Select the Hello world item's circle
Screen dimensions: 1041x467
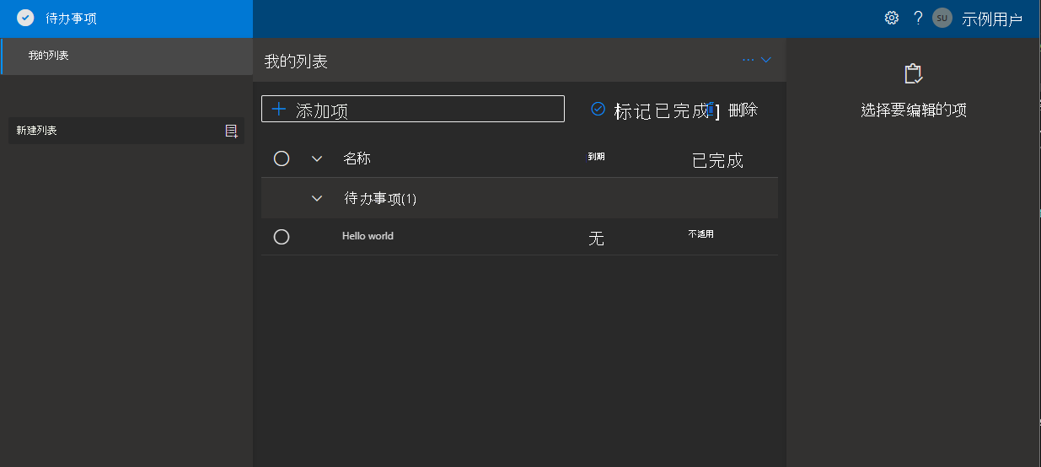point(282,237)
